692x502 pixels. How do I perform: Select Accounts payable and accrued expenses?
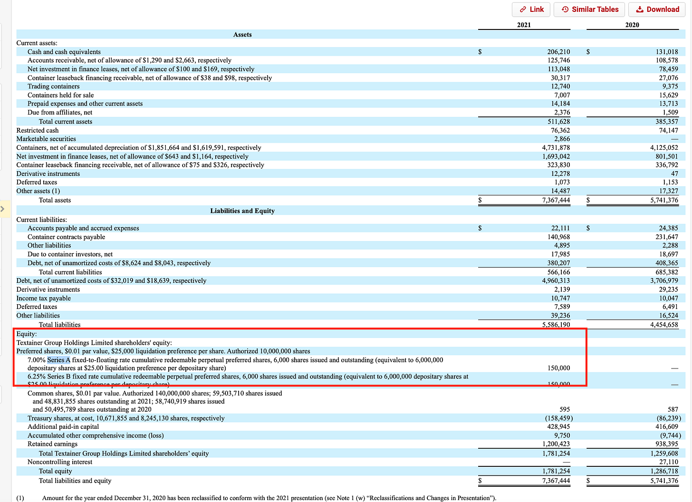coord(83,228)
